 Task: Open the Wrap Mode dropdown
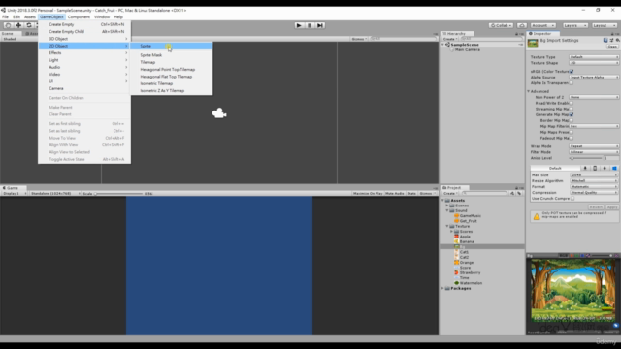594,146
